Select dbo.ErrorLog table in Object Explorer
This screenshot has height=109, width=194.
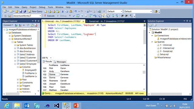click(25, 51)
